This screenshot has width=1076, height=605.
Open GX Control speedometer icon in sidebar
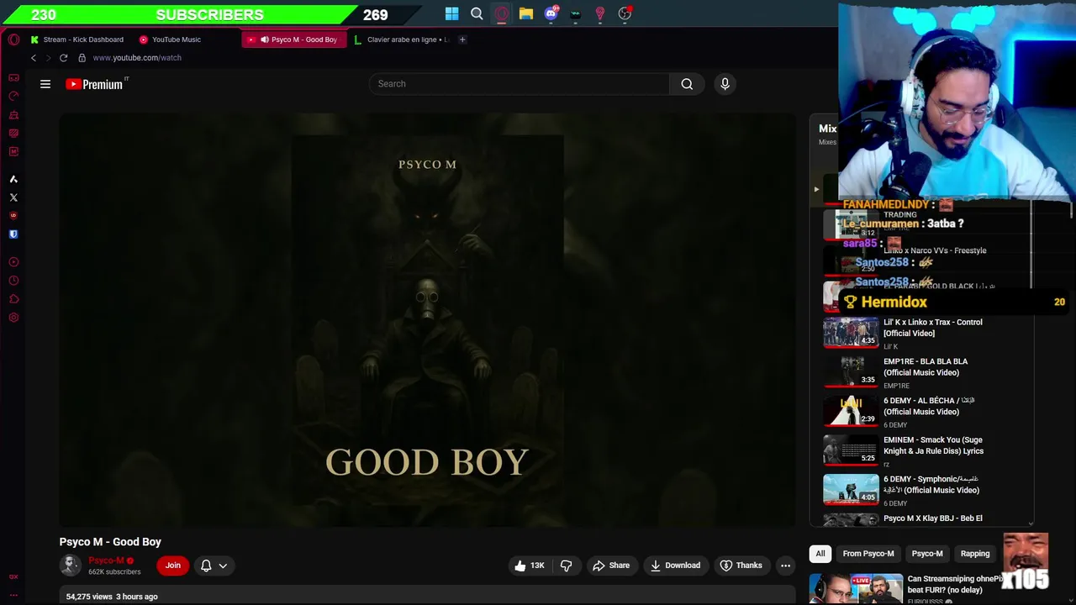tap(13, 96)
